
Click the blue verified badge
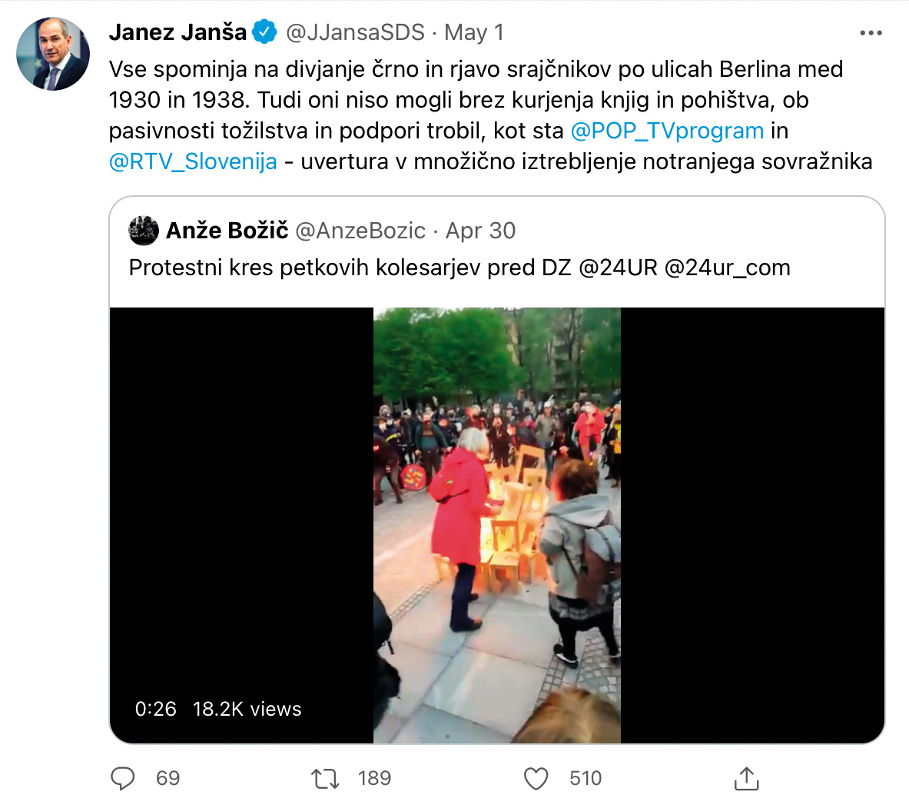click(x=265, y=32)
